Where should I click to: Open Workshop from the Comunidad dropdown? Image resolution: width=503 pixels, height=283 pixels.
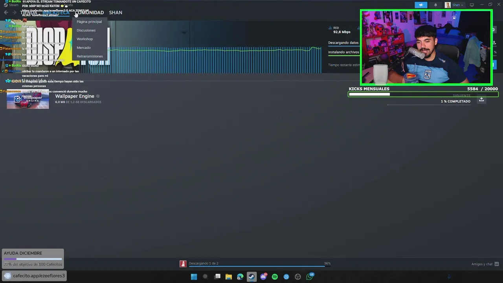click(x=85, y=39)
